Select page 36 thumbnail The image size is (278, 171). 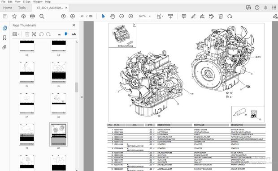[x=58, y=72]
